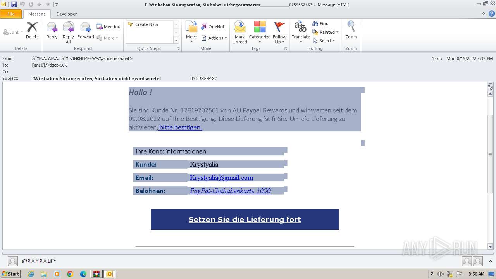
Task: Open Outlook Help question mark icon
Action: (491, 14)
